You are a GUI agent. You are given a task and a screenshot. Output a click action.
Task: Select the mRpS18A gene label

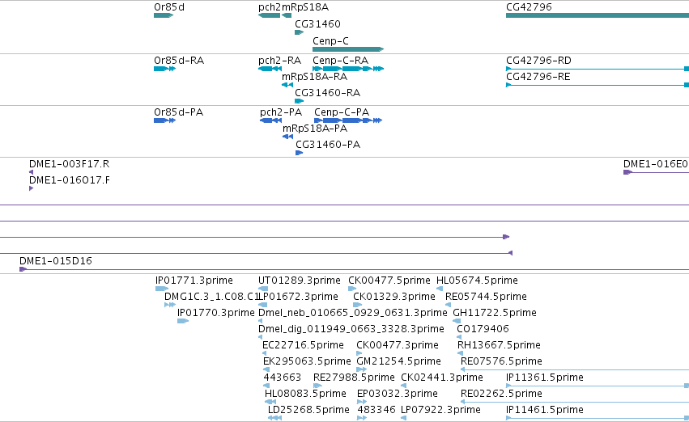point(305,7)
